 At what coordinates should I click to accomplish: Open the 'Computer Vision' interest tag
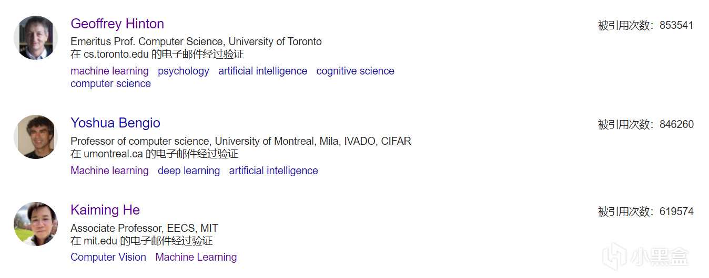tap(108, 257)
